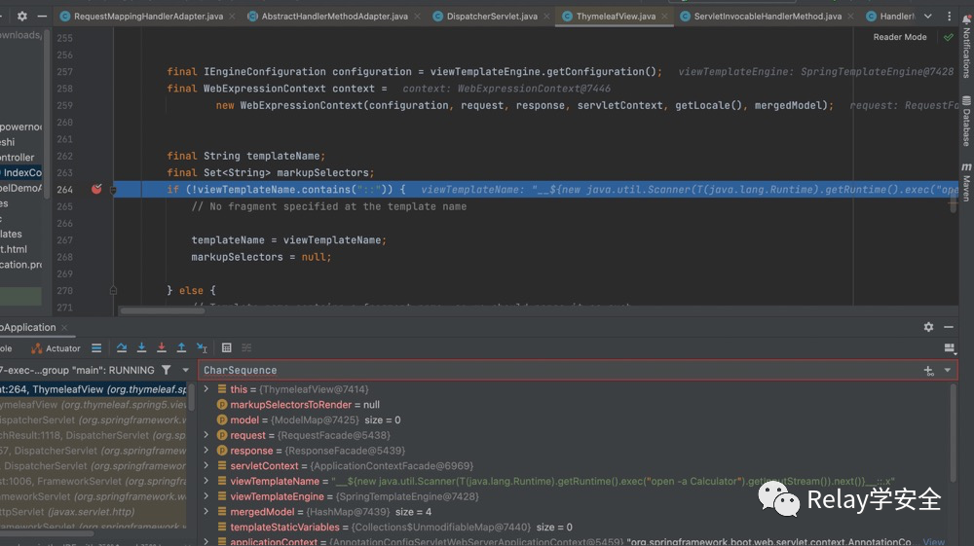This screenshot has height=546, width=974.
Task: Select HttpServlet javax.servlet.http frame
Action: pos(94,512)
